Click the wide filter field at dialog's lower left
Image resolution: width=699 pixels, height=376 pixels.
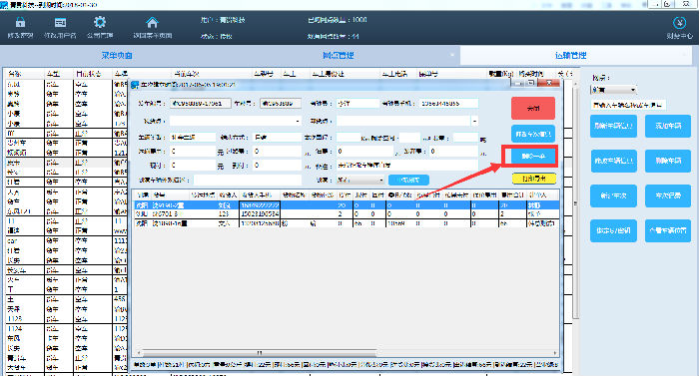click(248, 180)
